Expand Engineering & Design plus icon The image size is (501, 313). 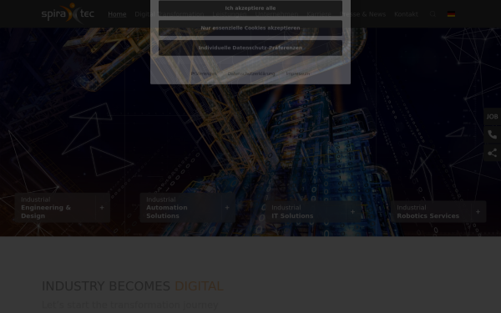[102, 208]
